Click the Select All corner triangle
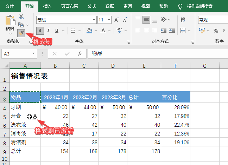 (6, 66)
